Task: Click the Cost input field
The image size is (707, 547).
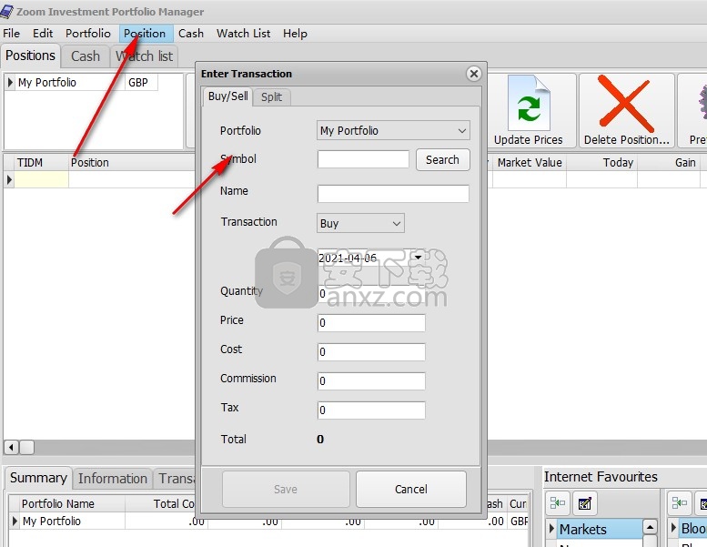Action: pyautogui.click(x=371, y=351)
